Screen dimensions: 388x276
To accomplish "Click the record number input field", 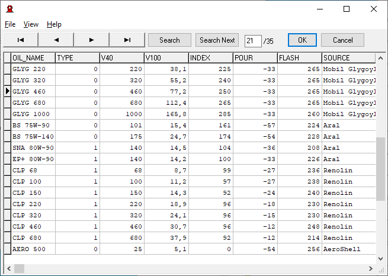I will click(253, 40).
